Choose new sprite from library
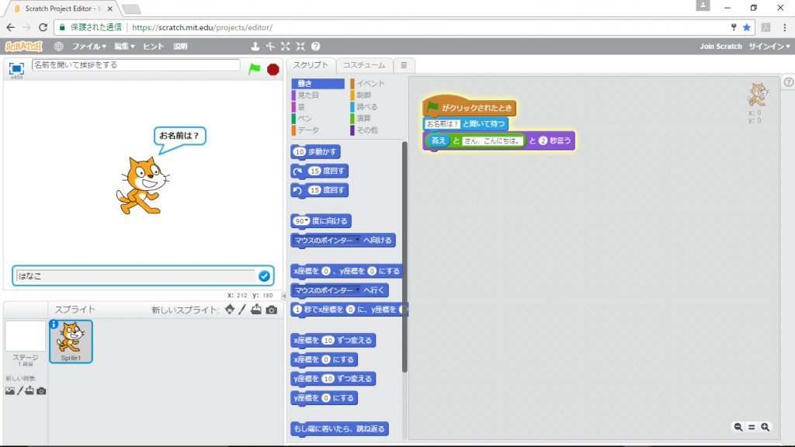Viewport: 795px width, 447px height. click(230, 309)
